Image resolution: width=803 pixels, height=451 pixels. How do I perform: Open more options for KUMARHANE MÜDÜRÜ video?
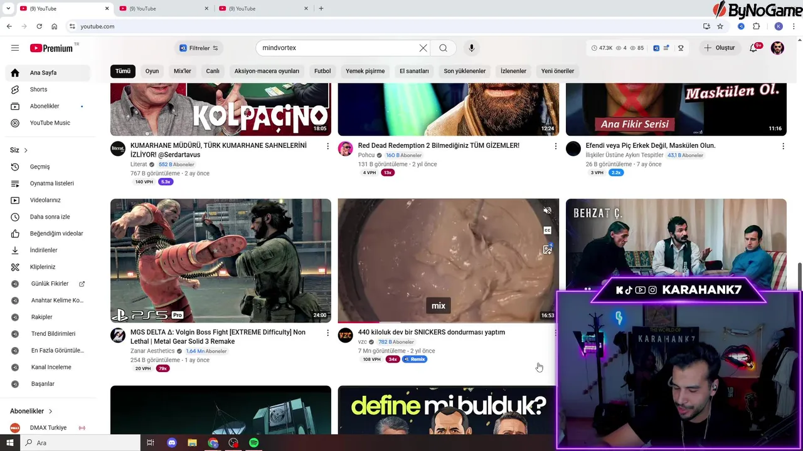click(327, 146)
